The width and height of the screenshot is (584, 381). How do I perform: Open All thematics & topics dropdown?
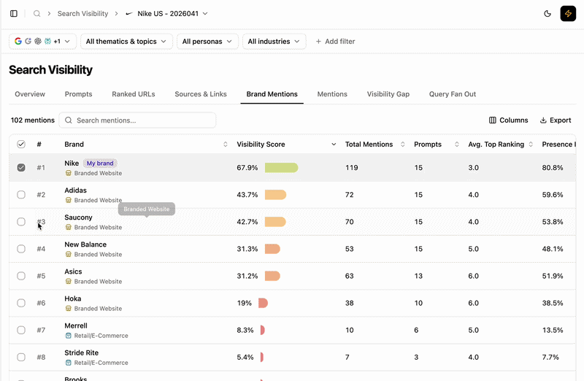pos(126,42)
